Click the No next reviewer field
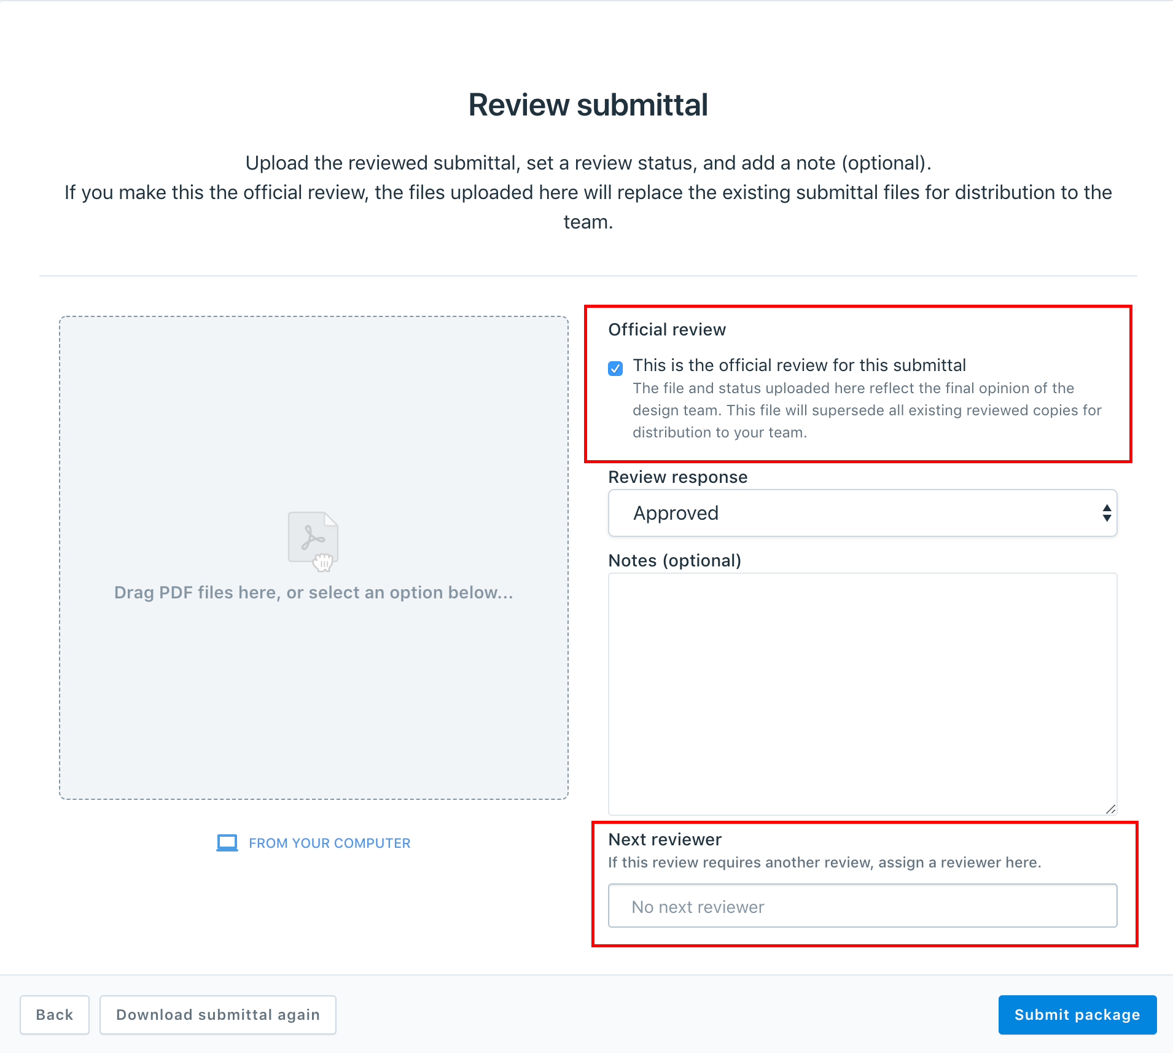Viewport: 1173px width, 1053px height. (862, 906)
